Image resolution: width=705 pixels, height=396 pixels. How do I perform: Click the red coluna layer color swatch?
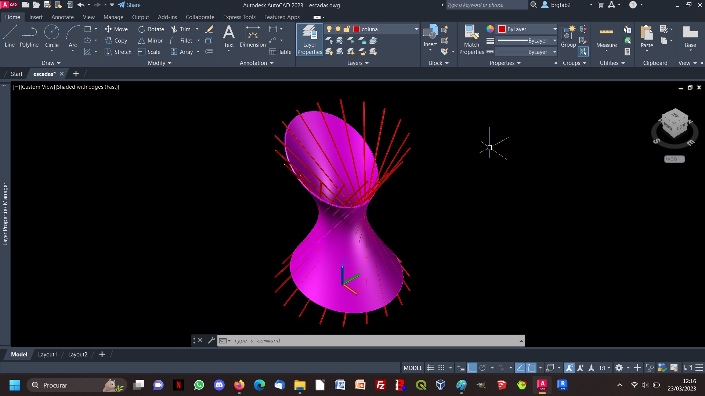point(356,29)
